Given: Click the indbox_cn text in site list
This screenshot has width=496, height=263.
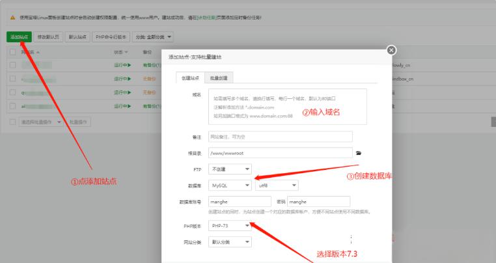Looking at the screenshot, I should coord(403,79).
